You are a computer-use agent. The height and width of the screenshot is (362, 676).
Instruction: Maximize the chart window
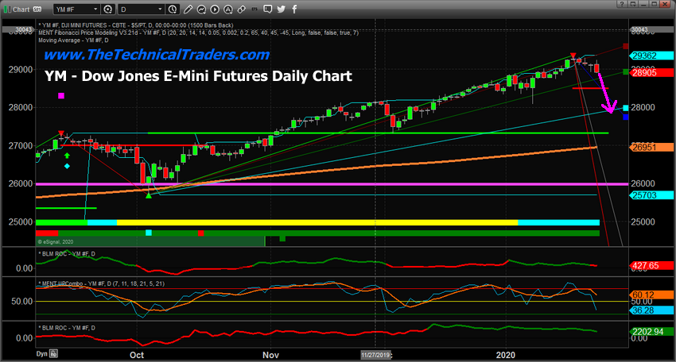pyautogui.click(x=654, y=4)
